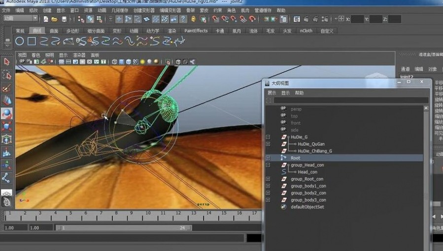
Task: Select the NURBS circle shelf icon
Action: (x=19, y=41)
